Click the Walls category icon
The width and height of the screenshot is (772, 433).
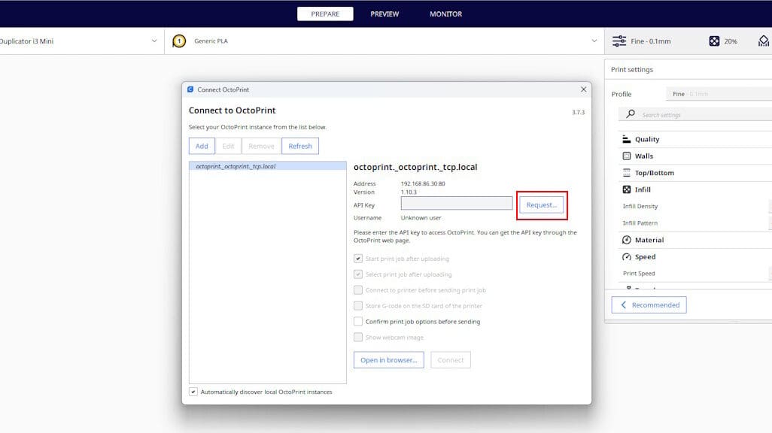click(626, 156)
